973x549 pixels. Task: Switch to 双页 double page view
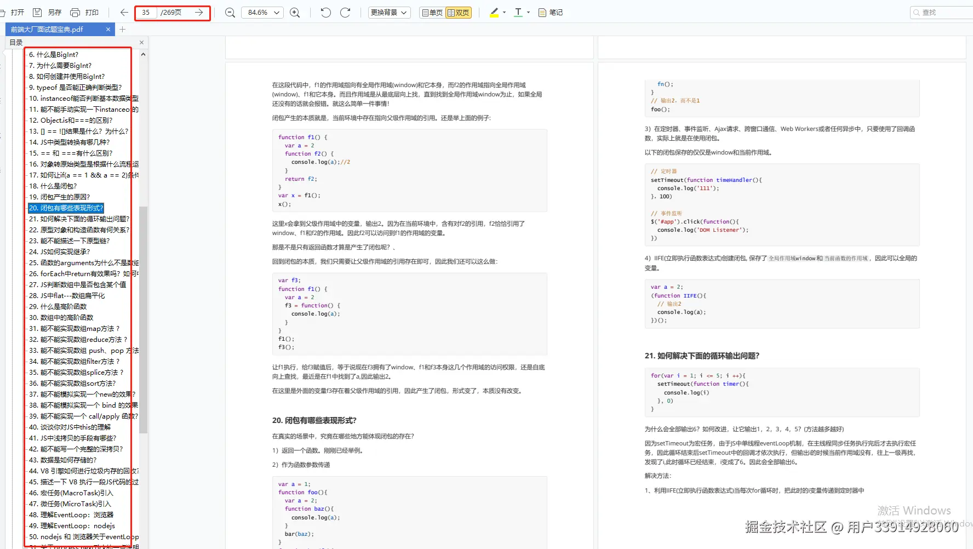[x=459, y=13]
